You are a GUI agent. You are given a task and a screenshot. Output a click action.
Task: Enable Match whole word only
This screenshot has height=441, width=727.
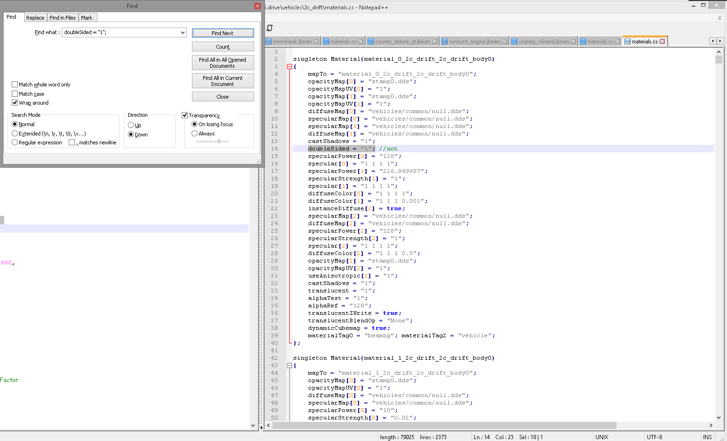pos(15,85)
